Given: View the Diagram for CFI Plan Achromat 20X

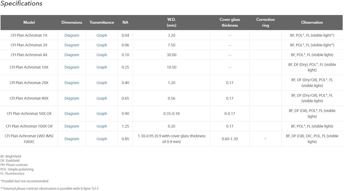Looking at the screenshot, I should tap(72, 83).
